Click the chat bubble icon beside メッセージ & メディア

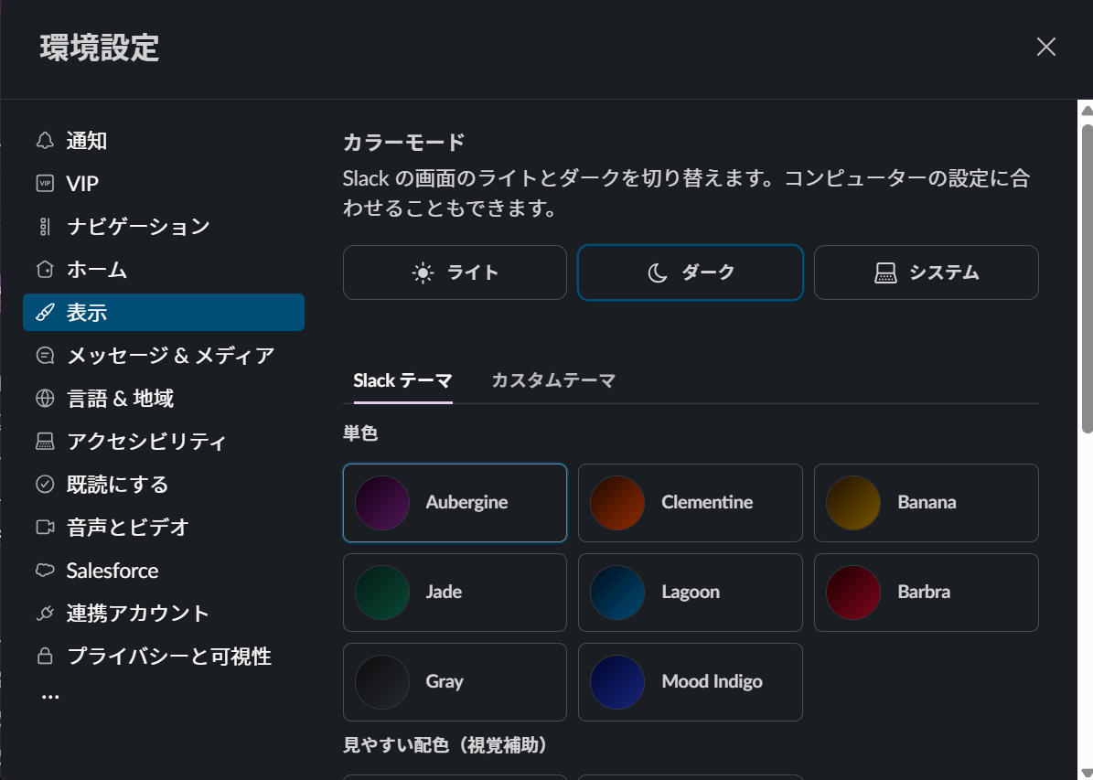click(x=45, y=356)
